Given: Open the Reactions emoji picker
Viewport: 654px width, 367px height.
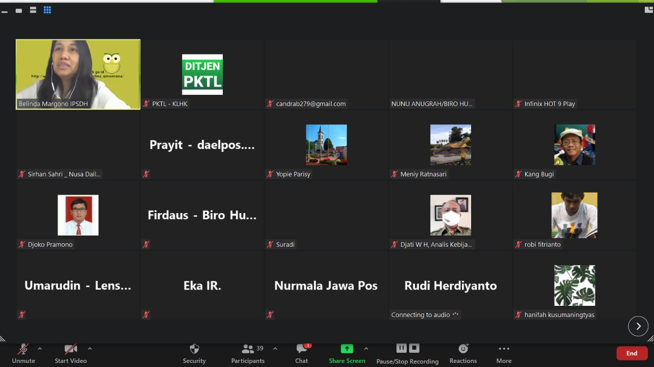Looking at the screenshot, I should (463, 353).
